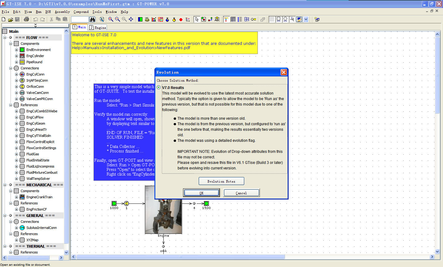Toggle the dotted grid display icon
The image size is (443, 267).
(272, 19)
